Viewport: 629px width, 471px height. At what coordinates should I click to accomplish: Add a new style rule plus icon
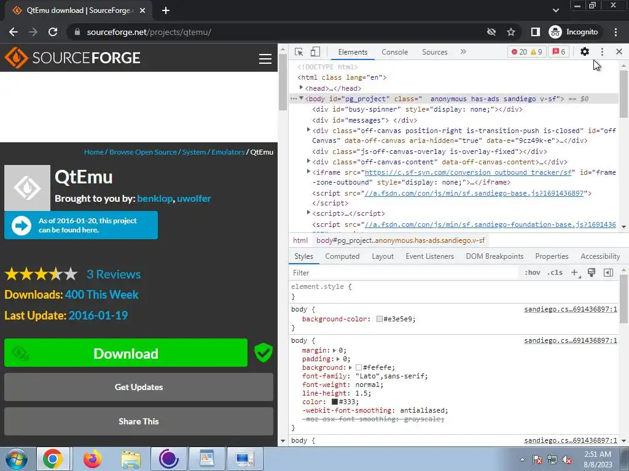[x=575, y=273]
